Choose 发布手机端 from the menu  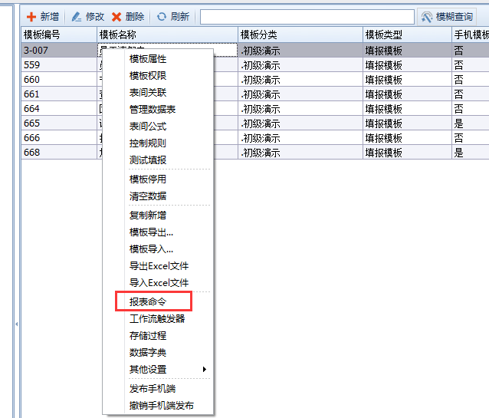coord(153,389)
